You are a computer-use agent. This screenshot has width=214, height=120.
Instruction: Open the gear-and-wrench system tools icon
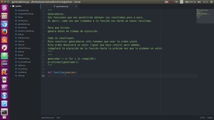4,48
